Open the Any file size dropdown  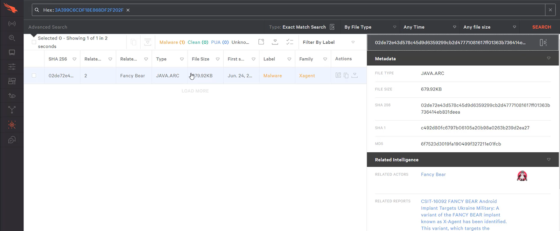490,27
